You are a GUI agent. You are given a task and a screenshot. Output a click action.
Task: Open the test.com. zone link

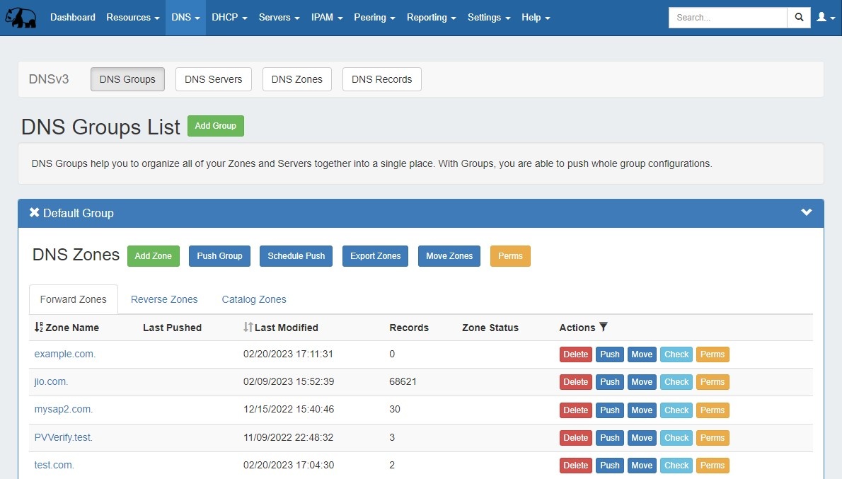click(54, 465)
